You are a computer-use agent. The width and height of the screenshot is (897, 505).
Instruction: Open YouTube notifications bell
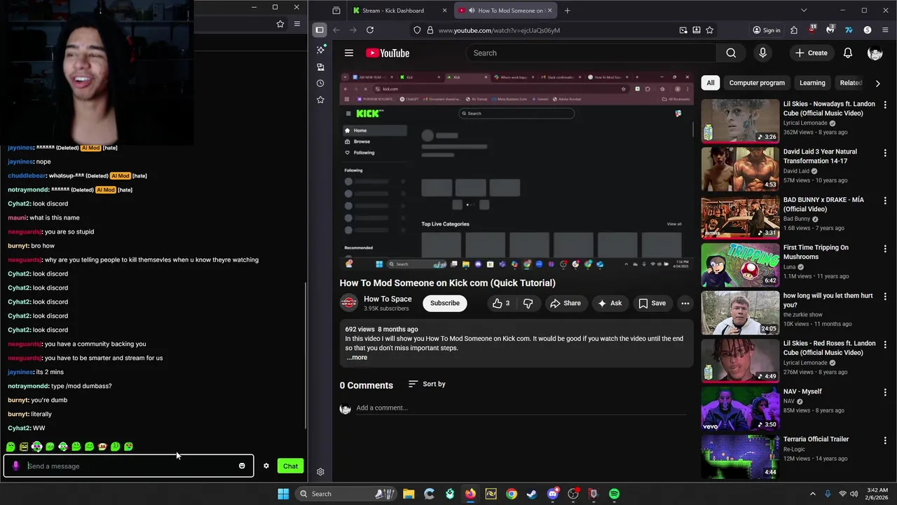tap(848, 53)
